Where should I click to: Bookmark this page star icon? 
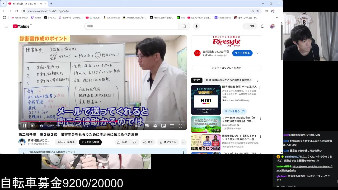pos(258,11)
